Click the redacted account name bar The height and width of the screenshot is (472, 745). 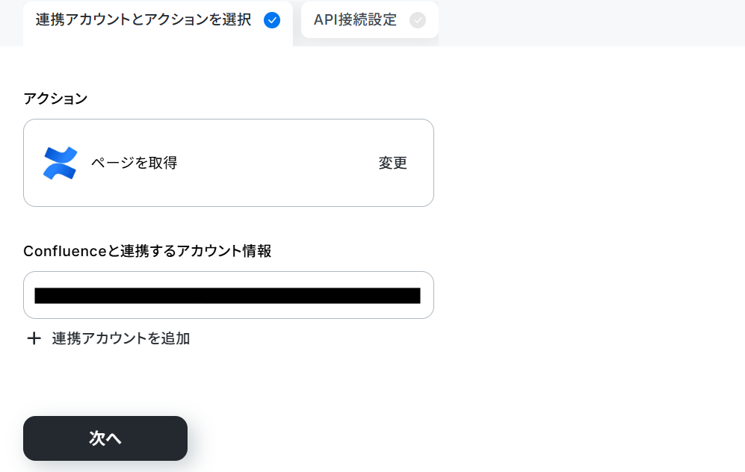pyautogui.click(x=228, y=295)
